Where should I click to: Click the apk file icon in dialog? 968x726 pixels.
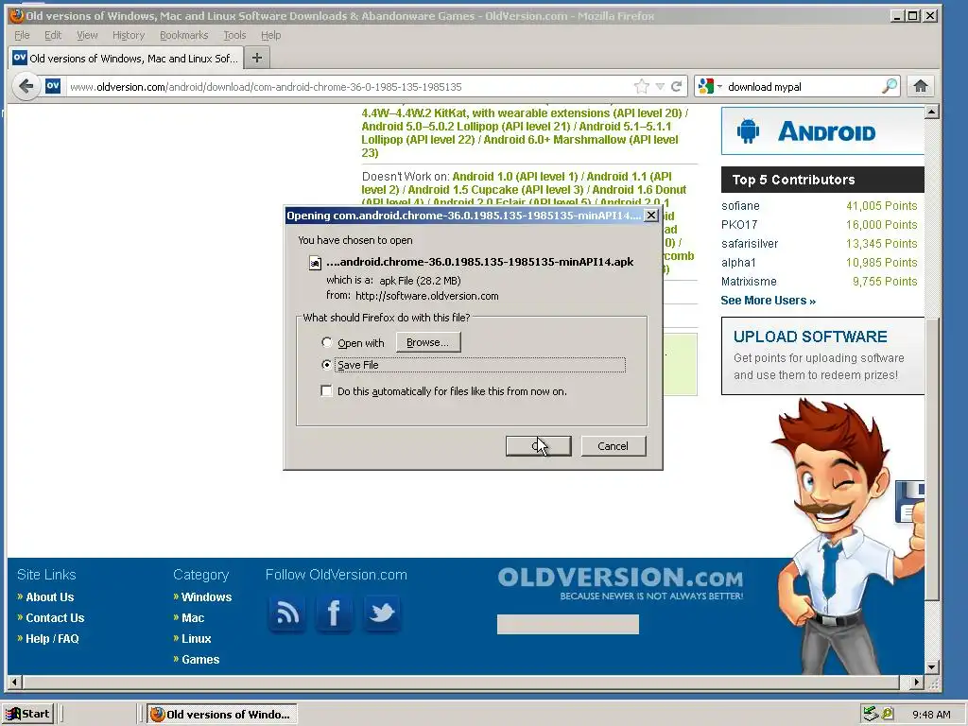pyautogui.click(x=315, y=263)
